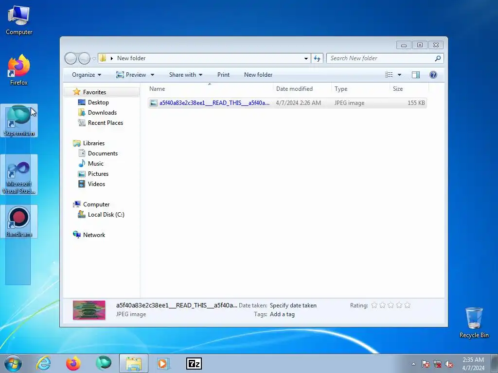This screenshot has height=373, width=498.
Task: Open the More view options dropdown arrow
Action: click(x=400, y=75)
